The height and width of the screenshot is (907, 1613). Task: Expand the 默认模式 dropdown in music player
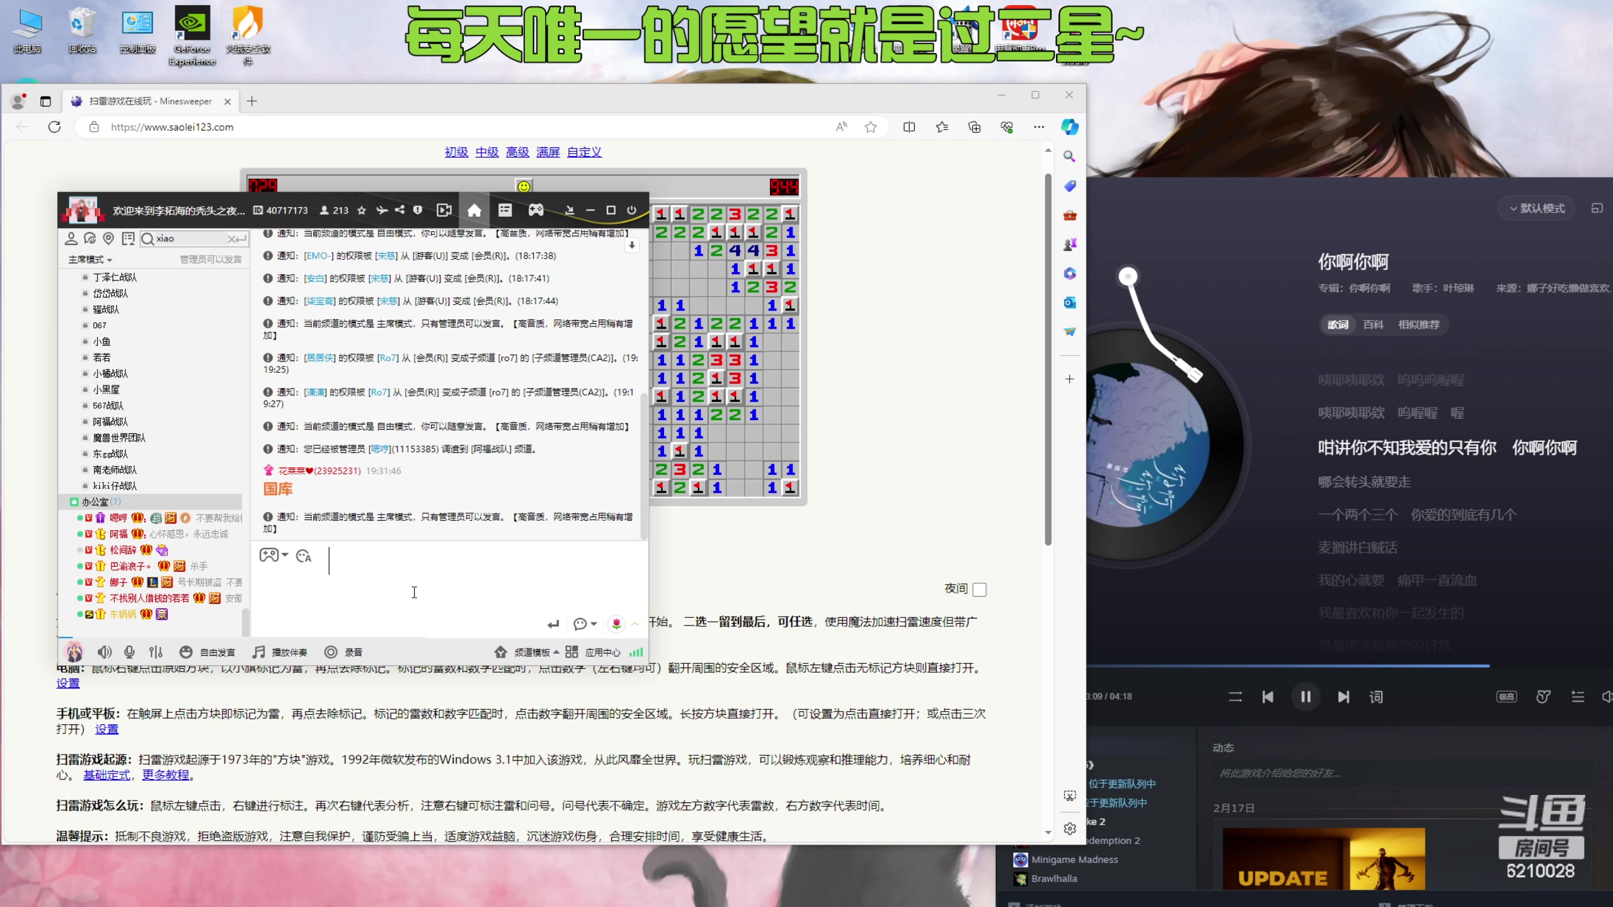(x=1536, y=208)
